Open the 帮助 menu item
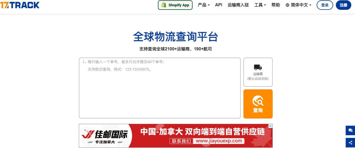 (276, 5)
